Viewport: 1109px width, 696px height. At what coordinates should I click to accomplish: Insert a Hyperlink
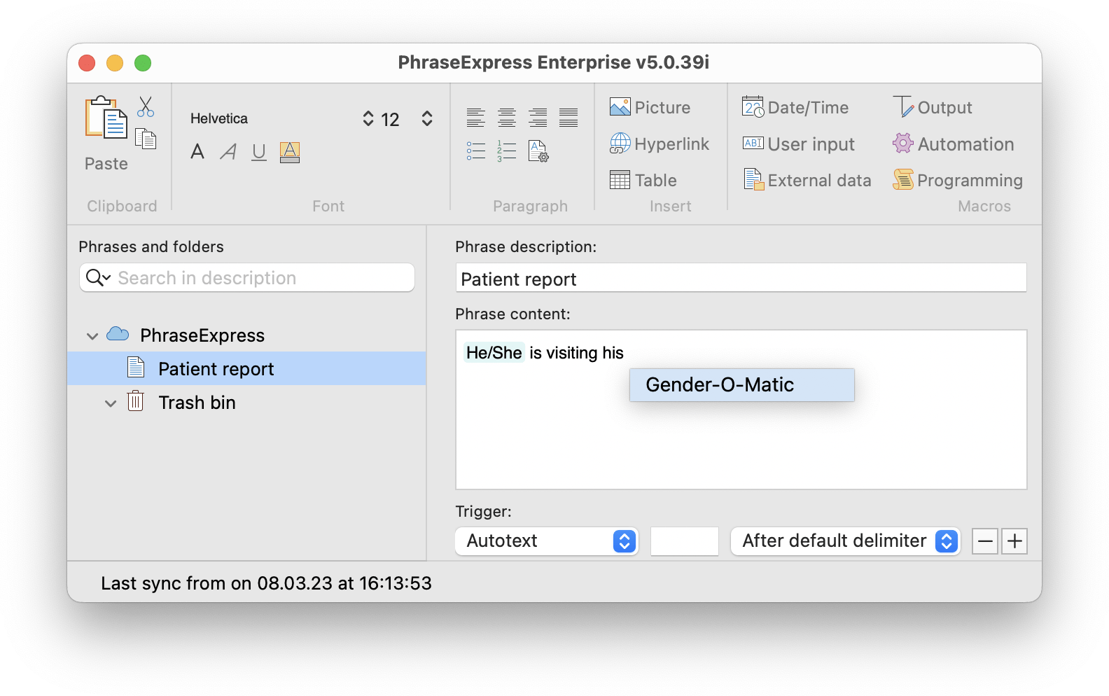click(x=659, y=144)
